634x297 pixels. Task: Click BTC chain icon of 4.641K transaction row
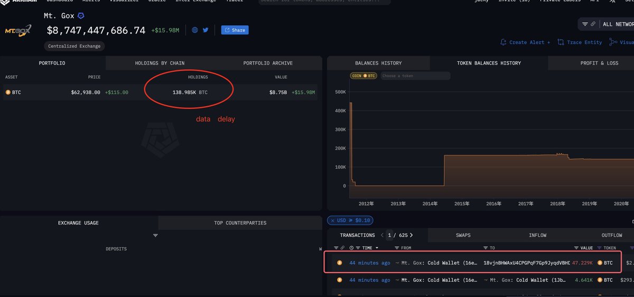tap(340, 280)
